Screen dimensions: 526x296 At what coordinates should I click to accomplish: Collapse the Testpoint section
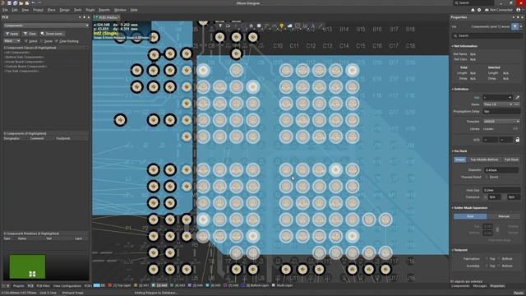tap(453, 250)
